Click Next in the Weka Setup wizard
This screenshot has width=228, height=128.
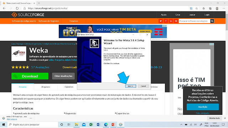coord(131,86)
